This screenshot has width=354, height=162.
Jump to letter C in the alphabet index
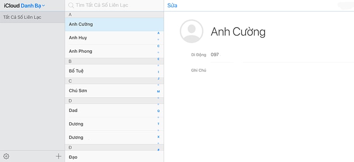[x=158, y=46]
